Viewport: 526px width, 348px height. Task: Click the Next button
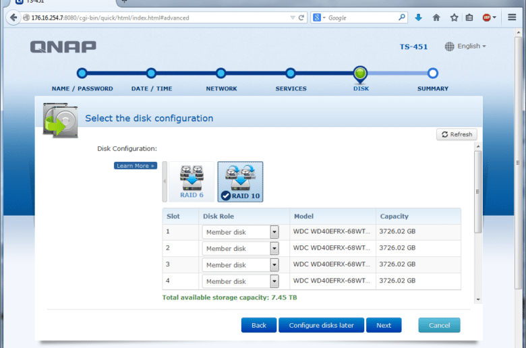[x=384, y=325]
